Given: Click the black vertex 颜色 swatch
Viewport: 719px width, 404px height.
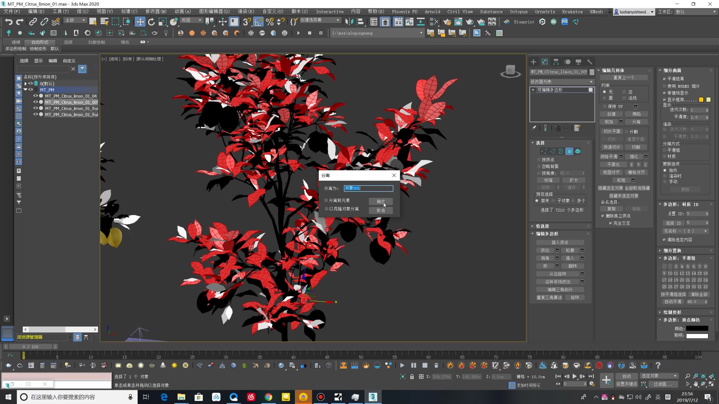Looking at the screenshot, I should tap(697, 328).
